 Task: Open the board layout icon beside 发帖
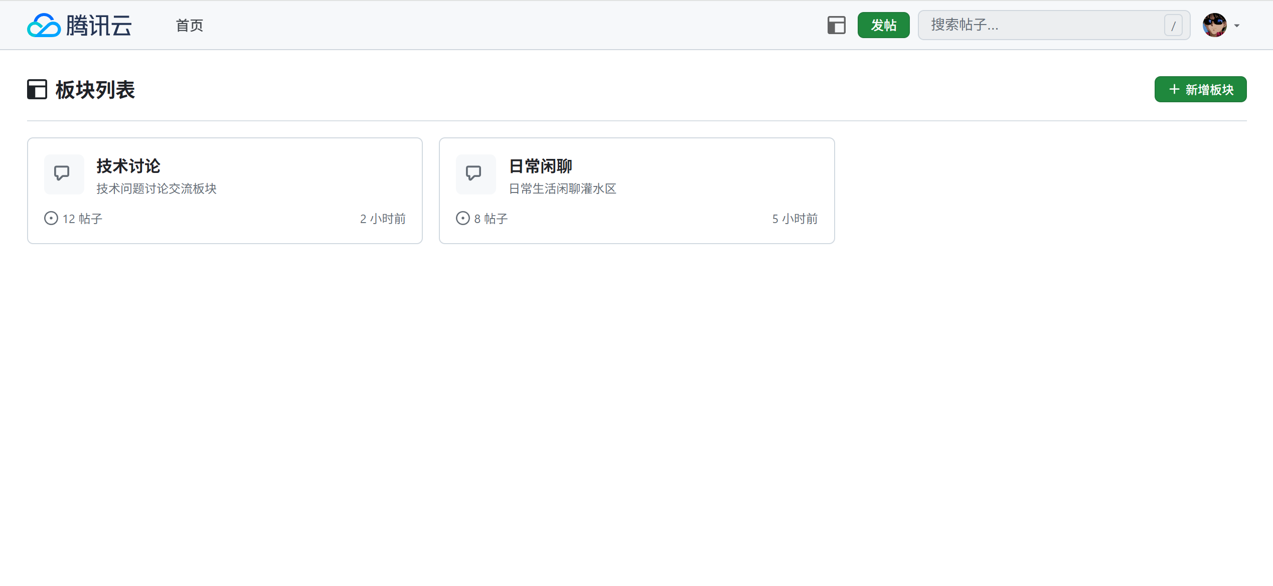pyautogui.click(x=836, y=25)
